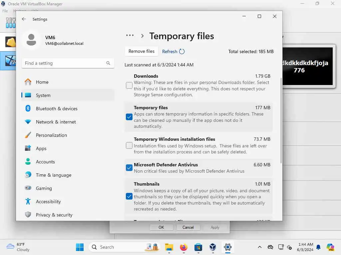The image size is (341, 255).
Task: Click the Bluetooth icon in sidebar
Action: pyautogui.click(x=28, y=109)
